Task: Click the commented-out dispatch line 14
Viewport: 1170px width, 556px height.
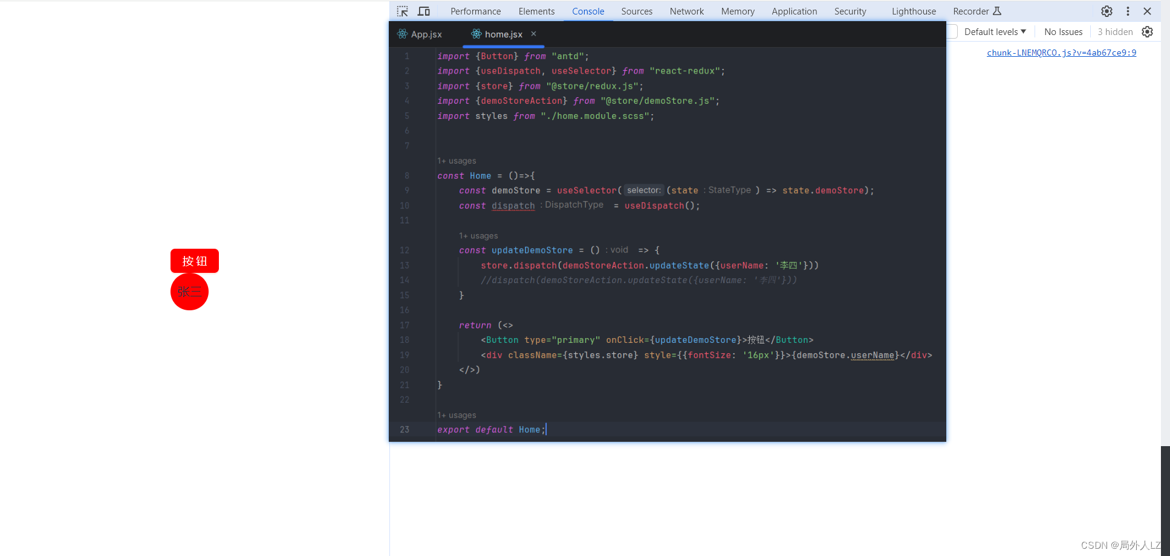Action: click(x=639, y=280)
